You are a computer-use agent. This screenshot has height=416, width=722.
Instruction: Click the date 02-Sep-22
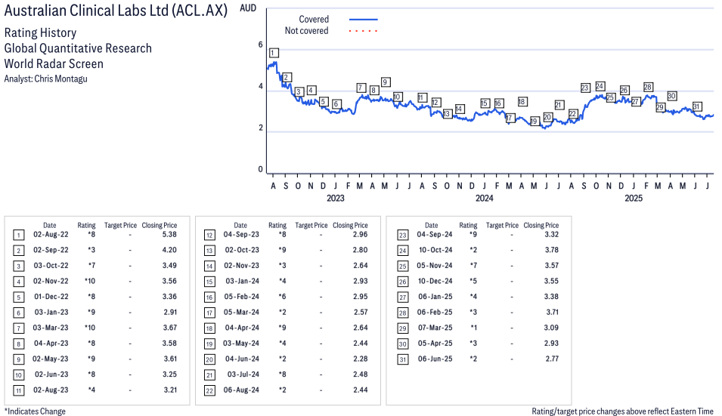(51, 250)
